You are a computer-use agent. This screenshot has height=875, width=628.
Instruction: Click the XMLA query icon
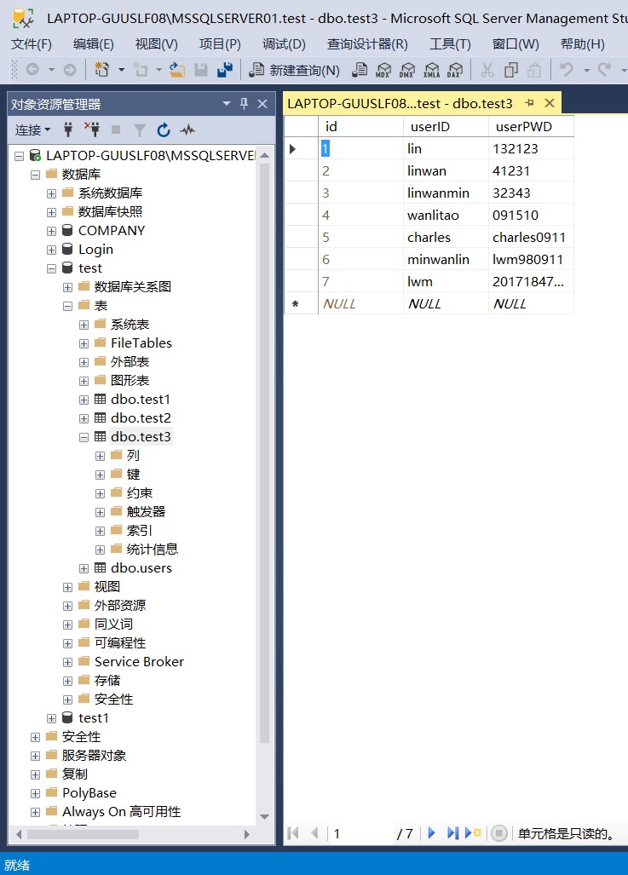coord(431,70)
